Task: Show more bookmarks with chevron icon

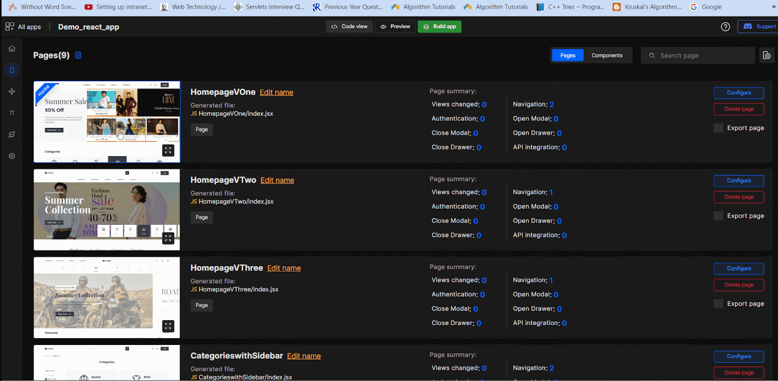Action: pos(774,7)
